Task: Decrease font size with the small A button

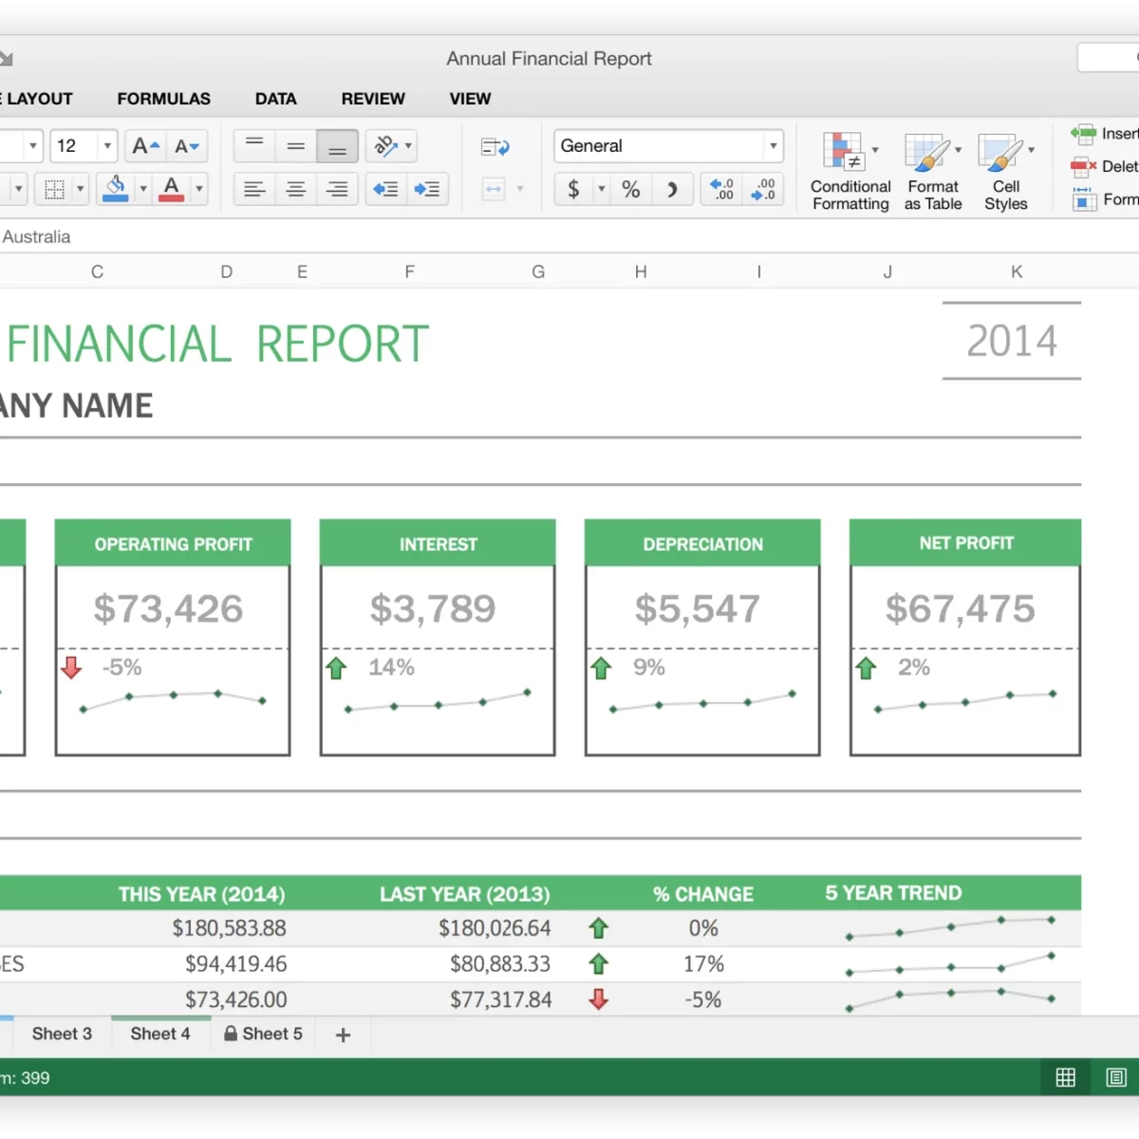Action: [x=187, y=146]
